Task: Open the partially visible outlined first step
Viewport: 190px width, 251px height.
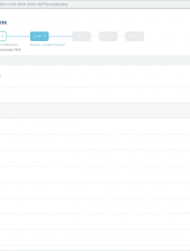Action: tap(3, 36)
